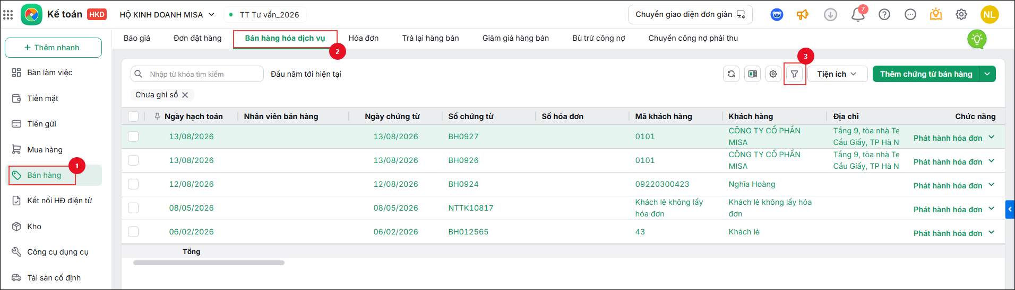Image resolution: width=1015 pixels, height=290 pixels.
Task: Toggle the select-all header checkbox
Action: (133, 116)
